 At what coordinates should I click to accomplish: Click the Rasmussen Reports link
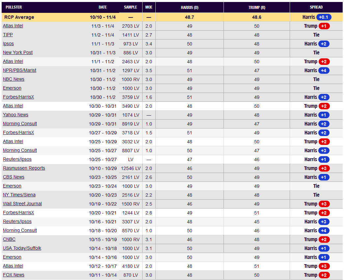(24, 168)
